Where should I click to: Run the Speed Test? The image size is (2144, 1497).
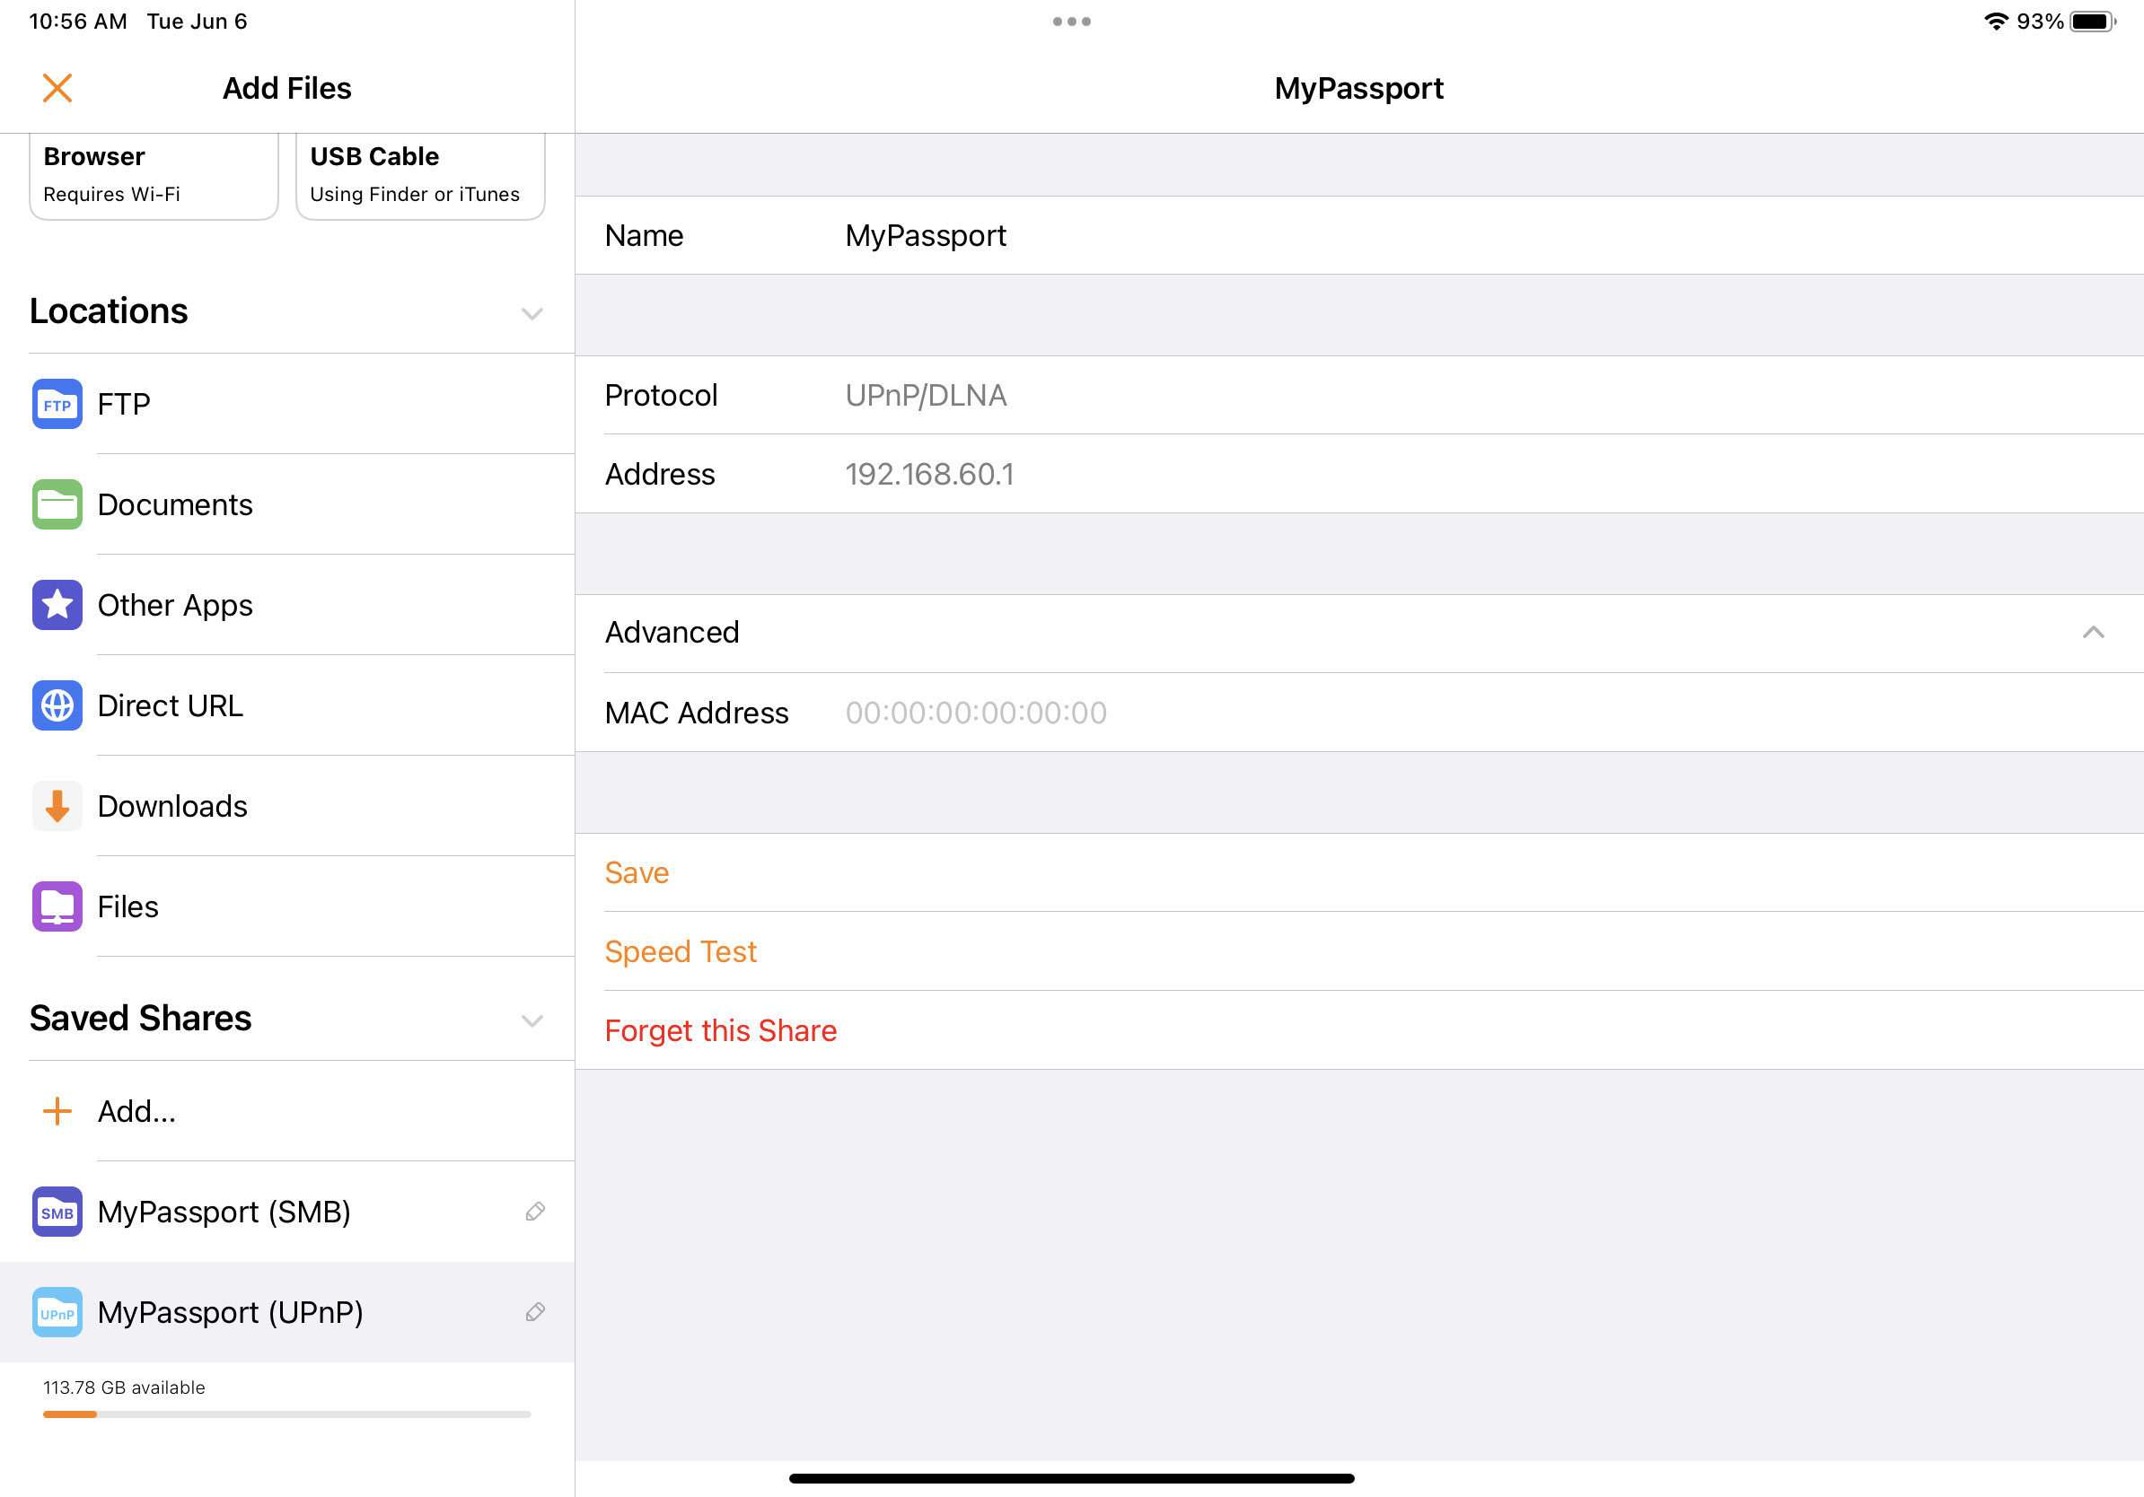click(x=680, y=952)
